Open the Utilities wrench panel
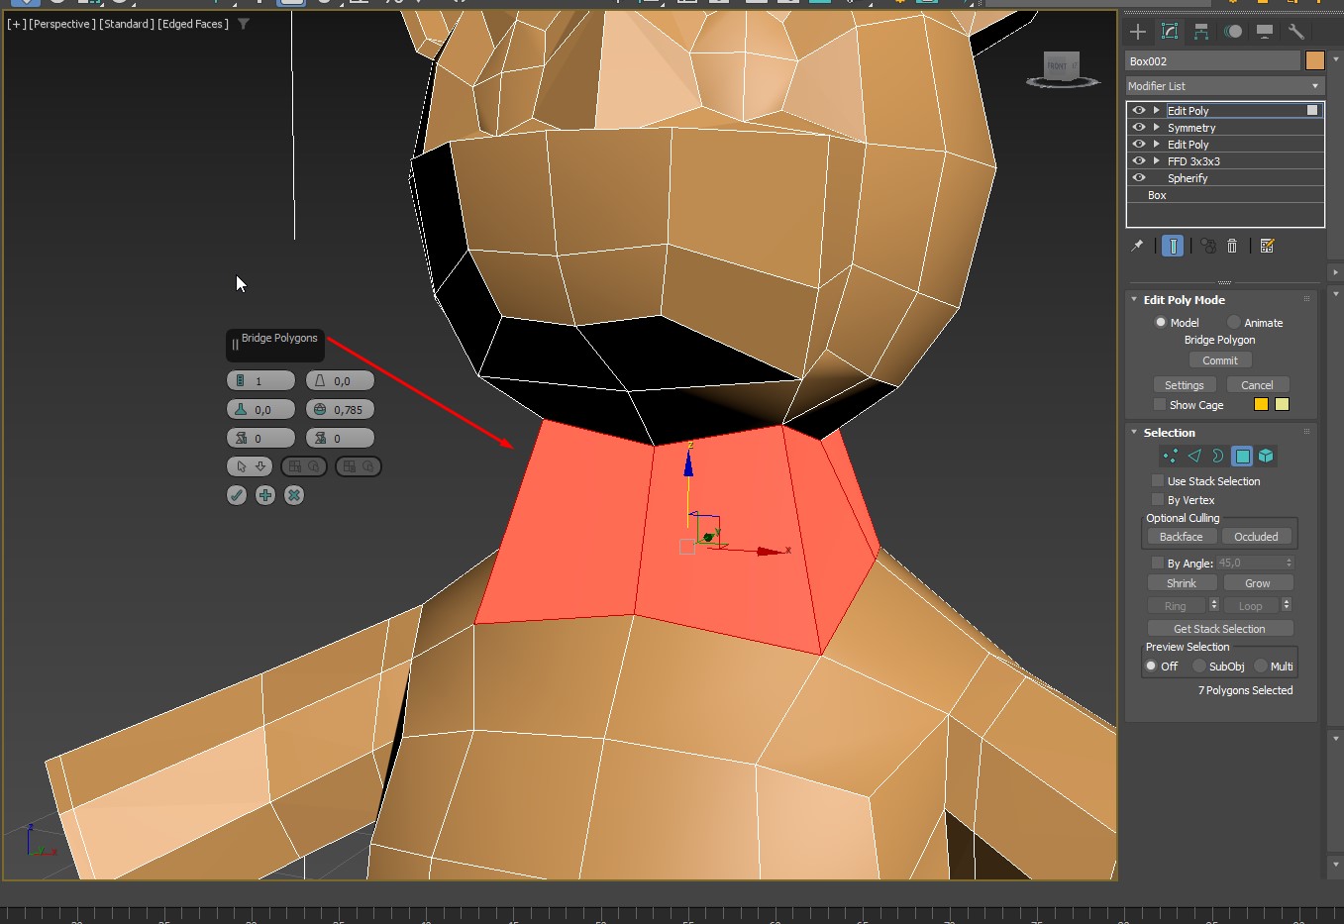The width and height of the screenshot is (1344, 924). point(1295,32)
